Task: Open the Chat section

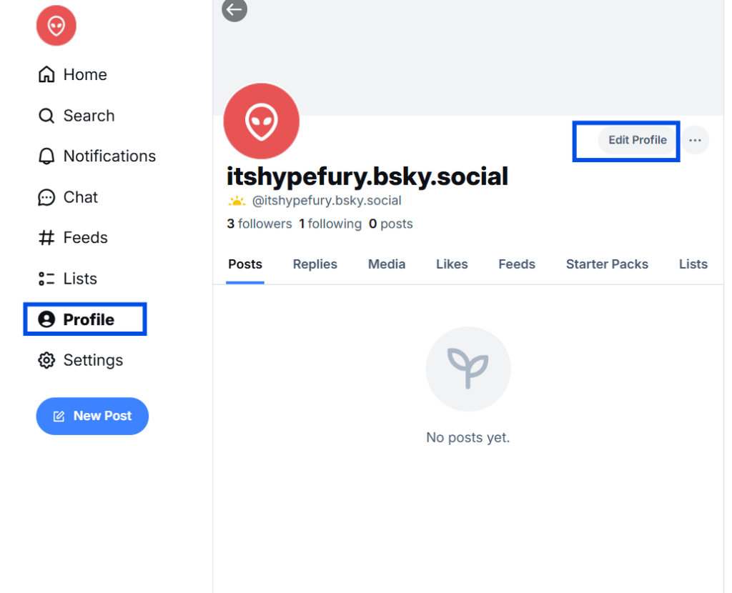Action: tap(67, 197)
